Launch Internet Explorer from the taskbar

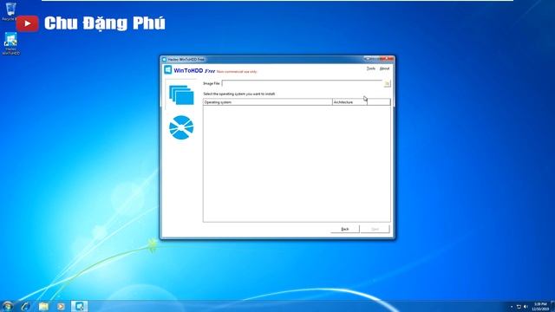[25, 306]
